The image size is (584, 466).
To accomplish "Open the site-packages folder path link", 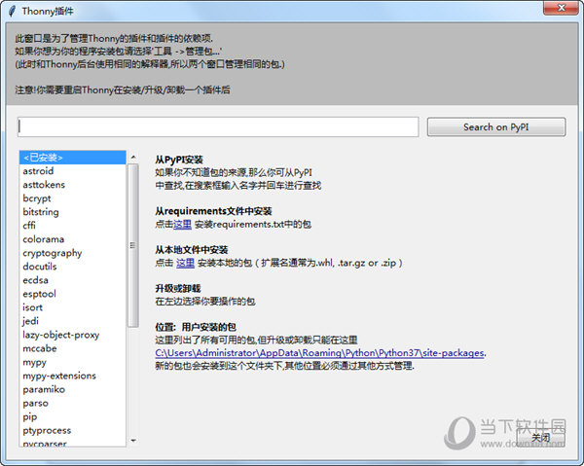I will 319,353.
